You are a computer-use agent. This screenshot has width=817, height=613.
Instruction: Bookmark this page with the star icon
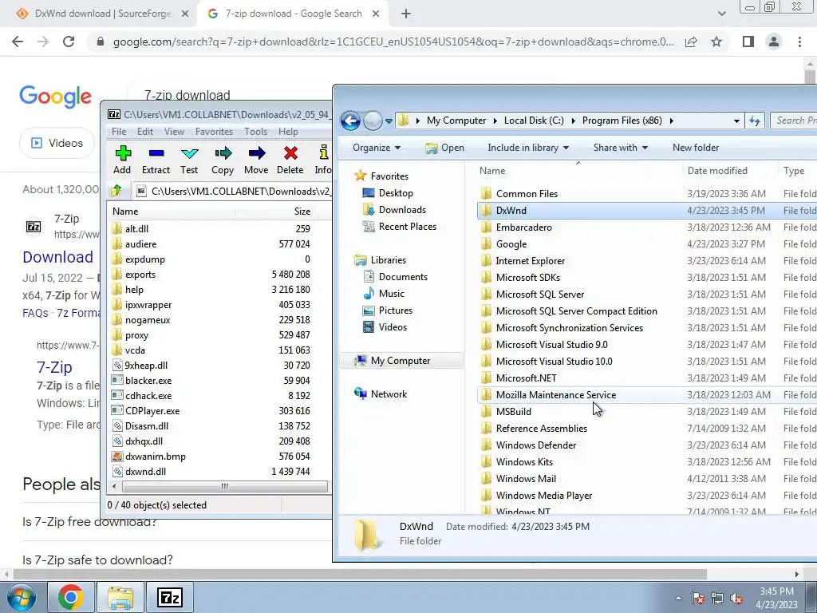(x=716, y=42)
